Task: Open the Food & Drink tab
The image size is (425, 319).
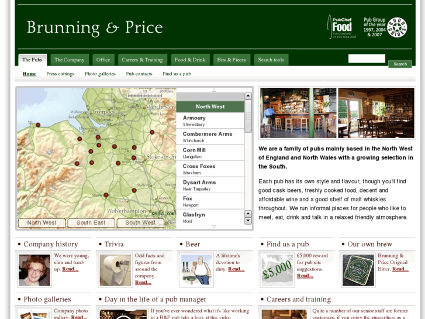Action: [190, 60]
